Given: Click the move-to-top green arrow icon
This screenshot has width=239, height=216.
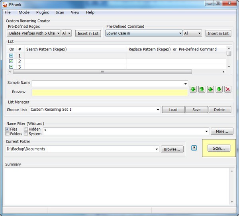Looking at the screenshot, I should click(193, 89).
